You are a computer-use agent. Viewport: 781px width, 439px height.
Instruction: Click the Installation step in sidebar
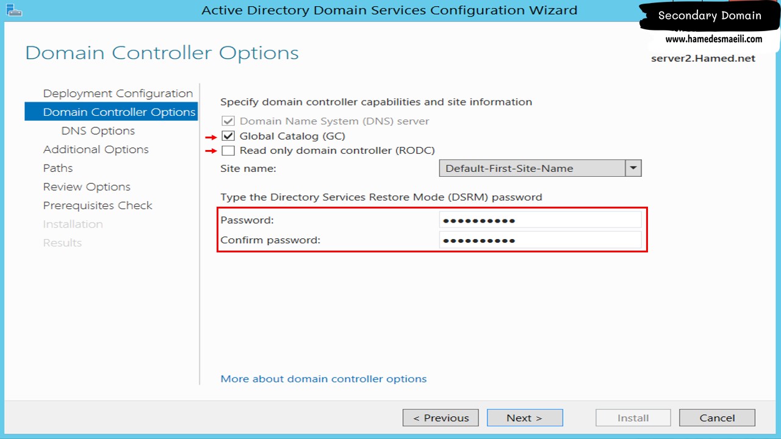click(x=73, y=224)
